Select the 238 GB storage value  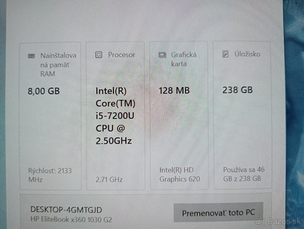coord(237,90)
